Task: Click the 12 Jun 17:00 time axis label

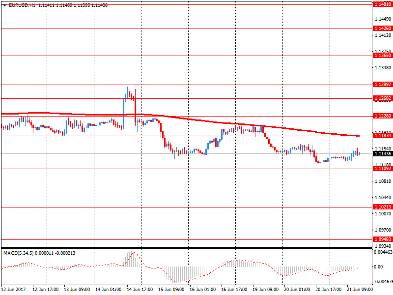Action: (46, 290)
